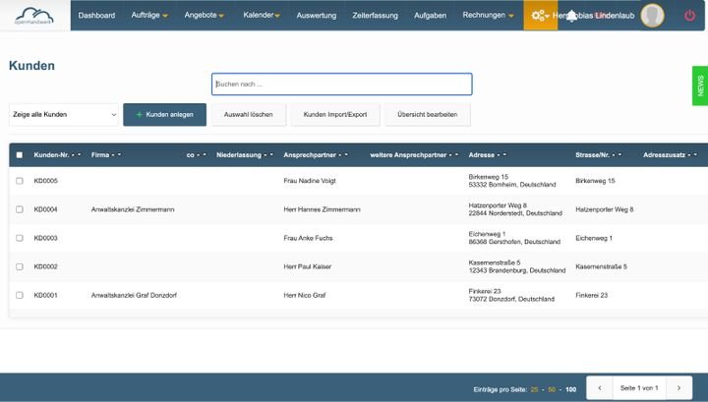The width and height of the screenshot is (708, 402).
Task: Focus the Suchen nach search field
Action: click(342, 84)
